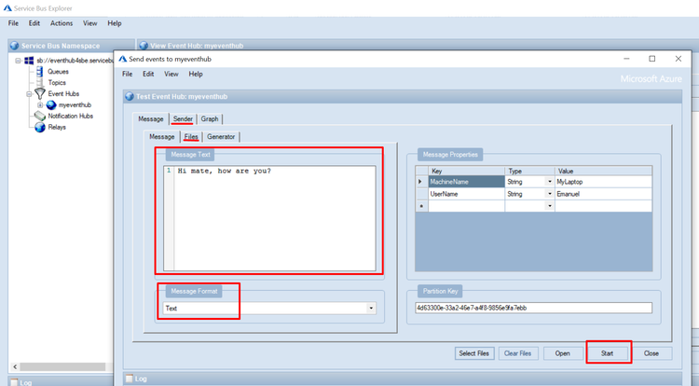This screenshot has height=386, width=699.
Task: Click the Start button to send events
Action: click(x=607, y=353)
